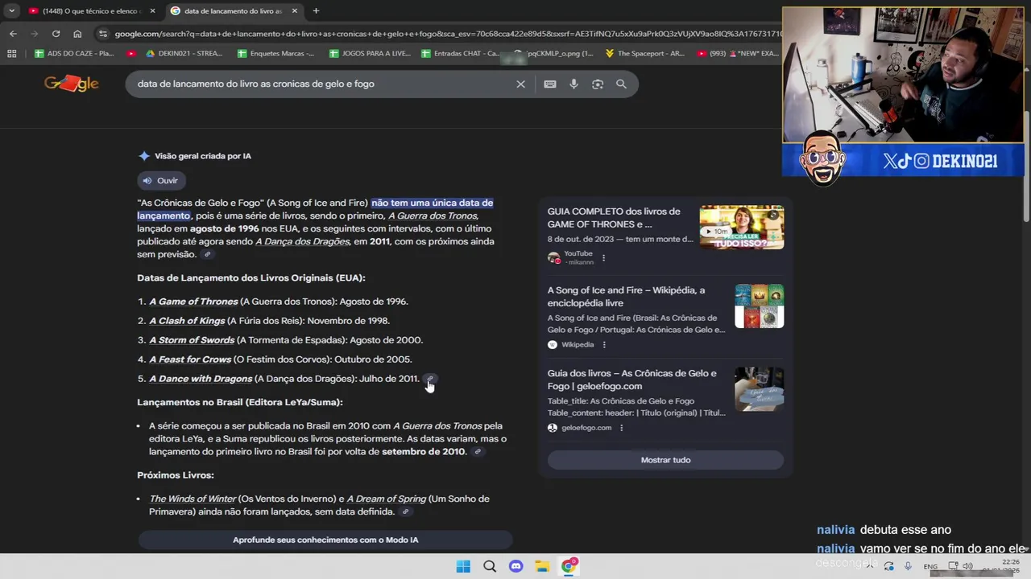Open 'GUIA COMPLETO dos livros' YouTube result
The image size is (1031, 579).
[x=614, y=218]
